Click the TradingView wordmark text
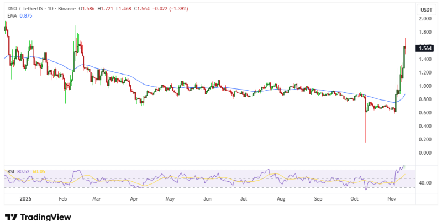The height and width of the screenshot is (221, 442). click(x=44, y=216)
